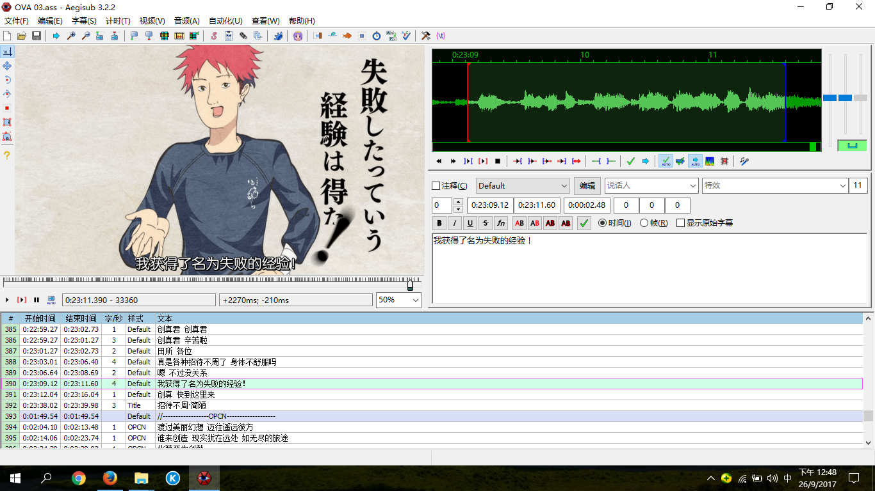Select the rotate on XY axes tool
Image resolution: width=875 pixels, height=491 pixels.
pyautogui.click(x=7, y=94)
